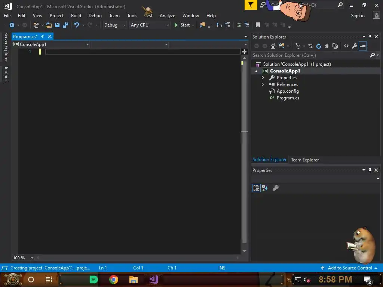
Task: Open File Explorer from the taskbar
Action: pos(134,280)
